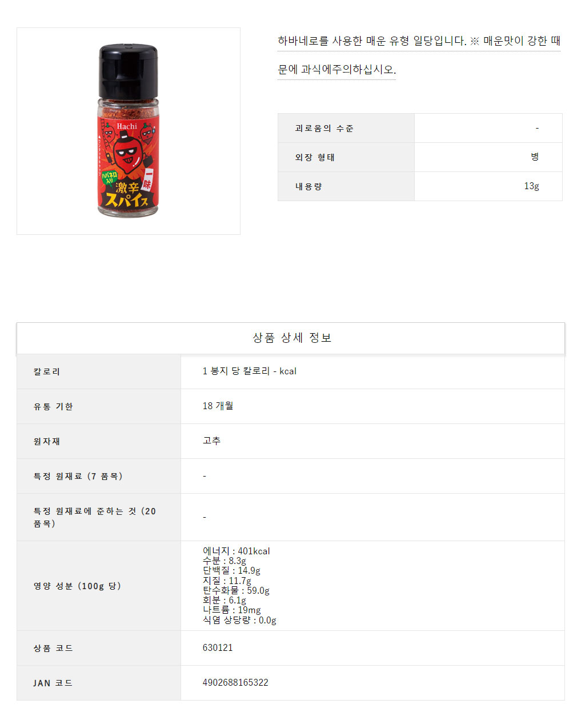Select the 상품 상세 정보 header

click(x=291, y=338)
